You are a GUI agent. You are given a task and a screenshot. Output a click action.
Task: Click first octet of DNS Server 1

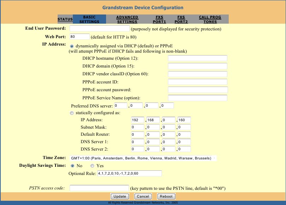[x=138, y=142]
